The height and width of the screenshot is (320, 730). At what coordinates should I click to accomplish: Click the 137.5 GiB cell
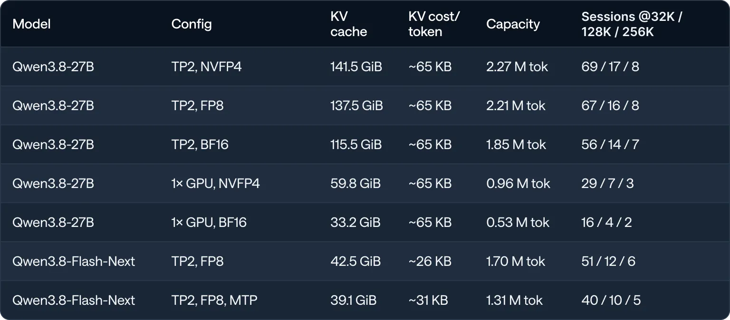(x=356, y=105)
